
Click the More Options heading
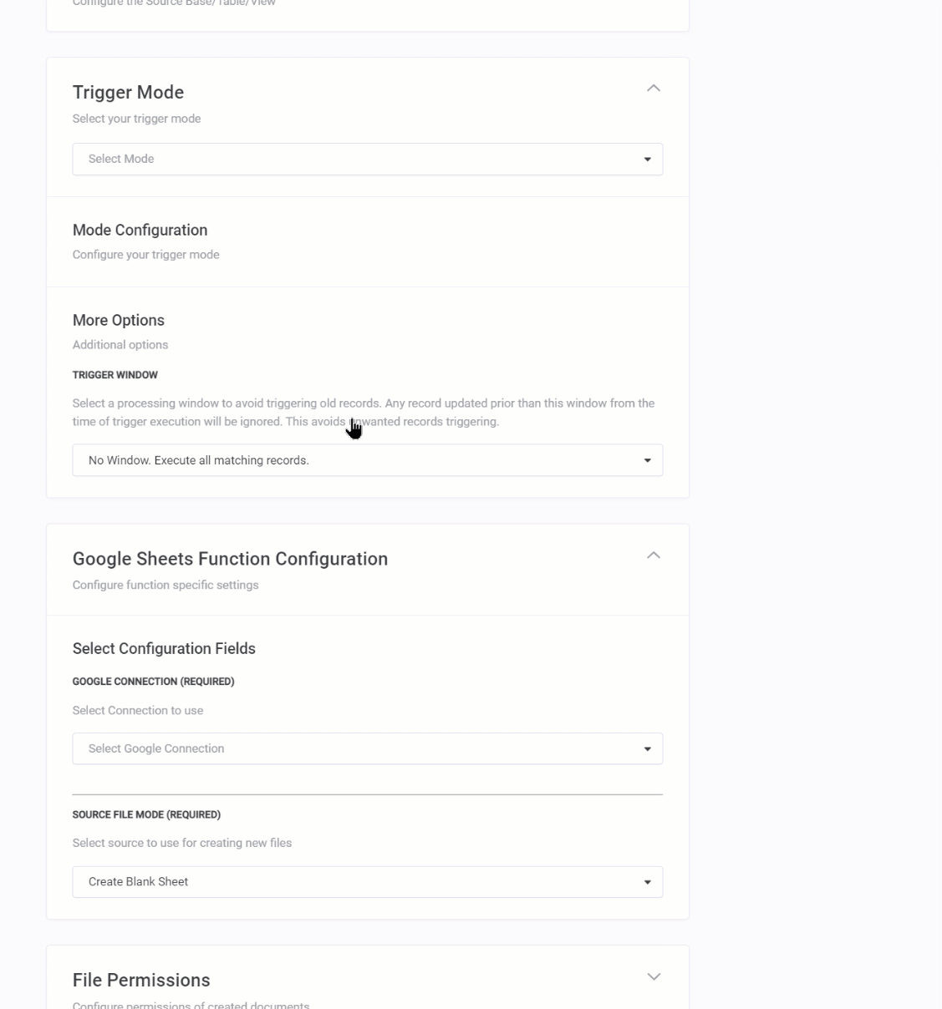tap(119, 321)
